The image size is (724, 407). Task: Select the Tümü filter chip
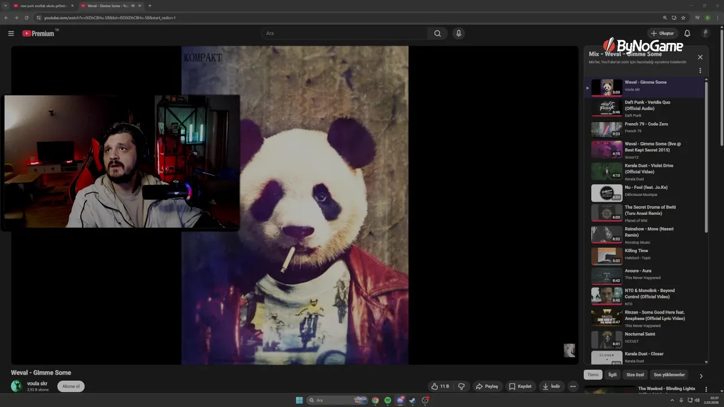(593, 375)
